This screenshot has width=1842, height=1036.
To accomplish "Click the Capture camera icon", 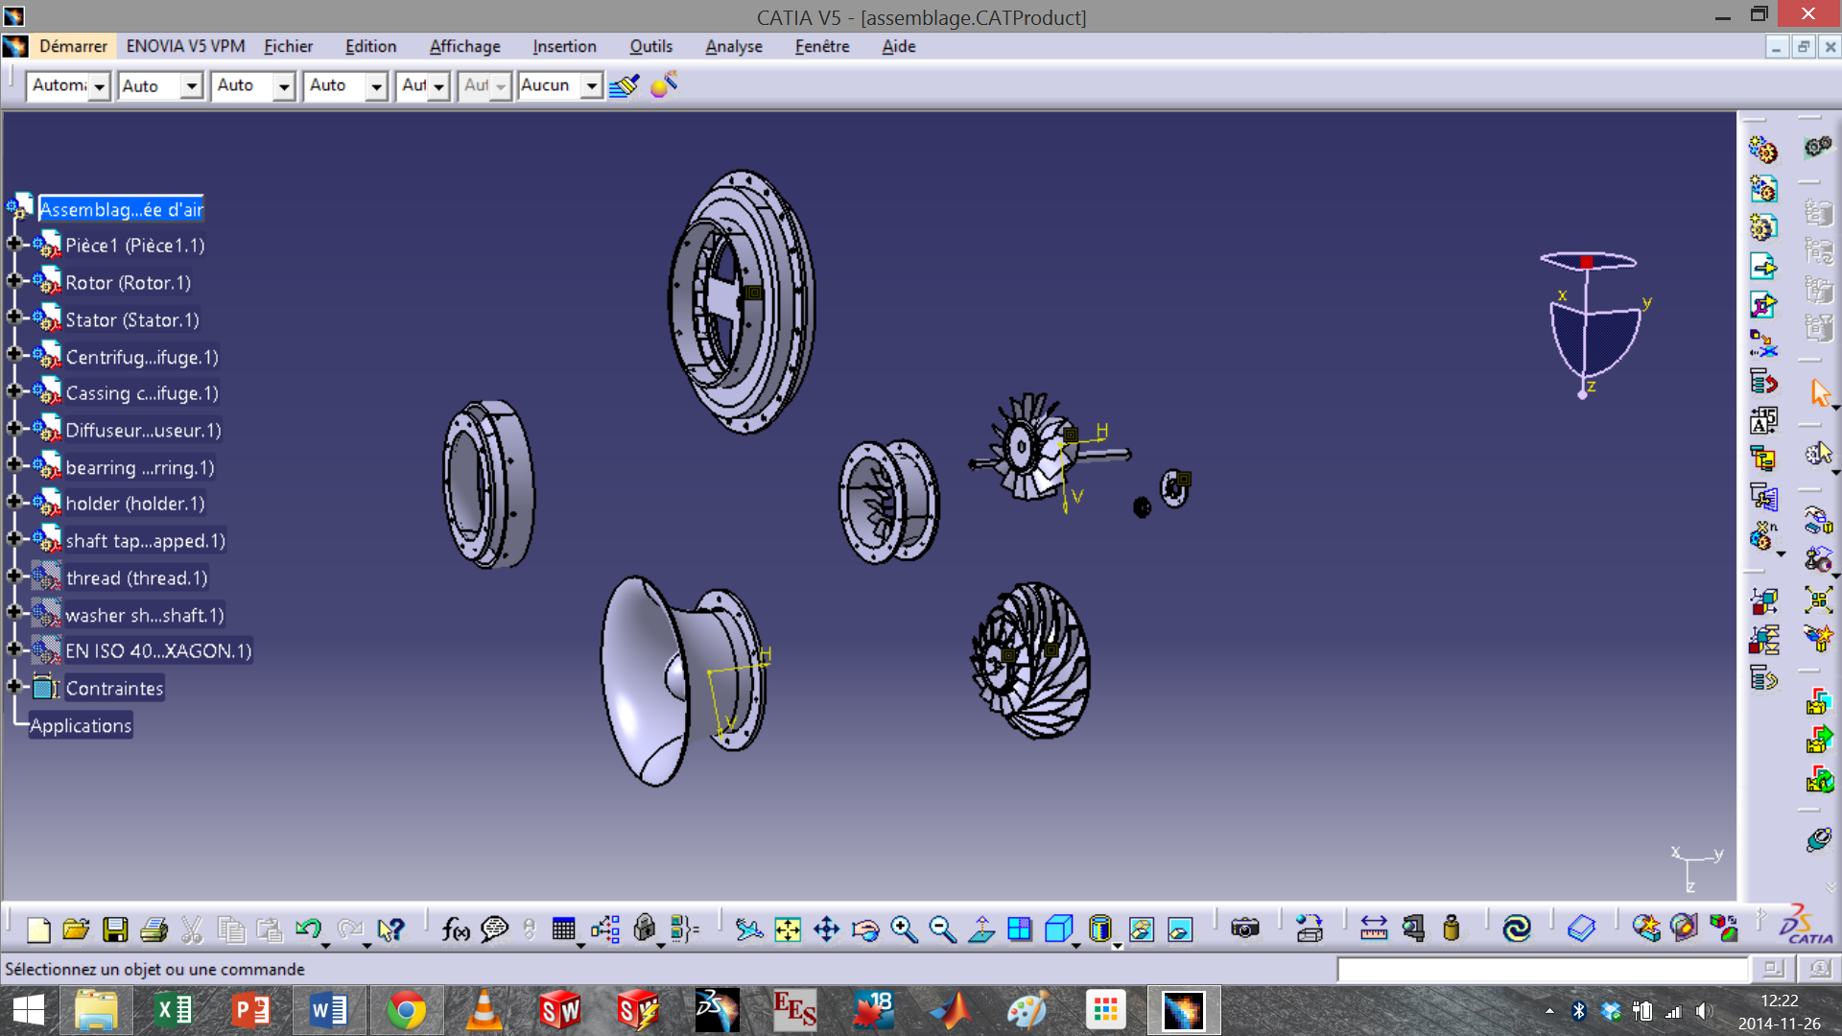I will 1244,929.
